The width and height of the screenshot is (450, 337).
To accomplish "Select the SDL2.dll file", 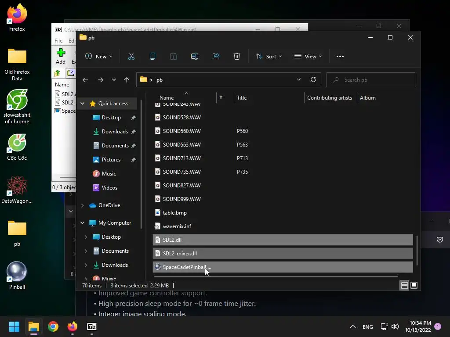I will coord(283,240).
